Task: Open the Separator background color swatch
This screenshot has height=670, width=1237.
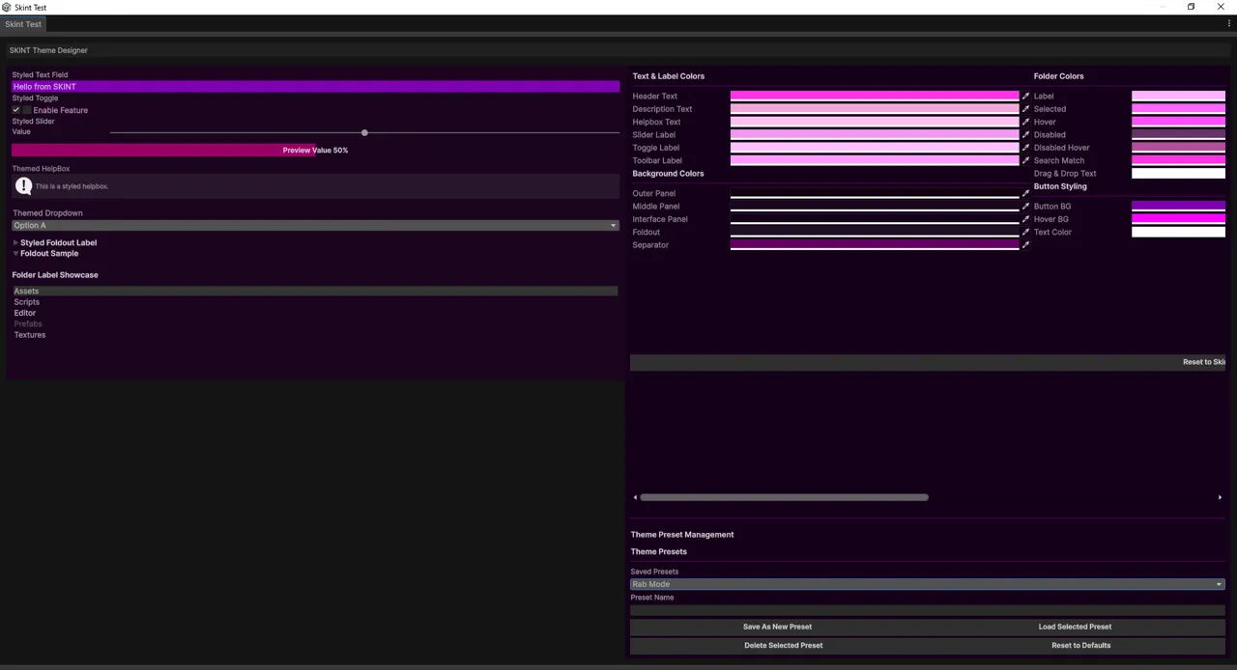Action: tap(875, 245)
